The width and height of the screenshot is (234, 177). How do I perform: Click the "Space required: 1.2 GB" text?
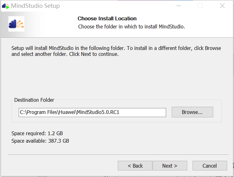[37, 134]
